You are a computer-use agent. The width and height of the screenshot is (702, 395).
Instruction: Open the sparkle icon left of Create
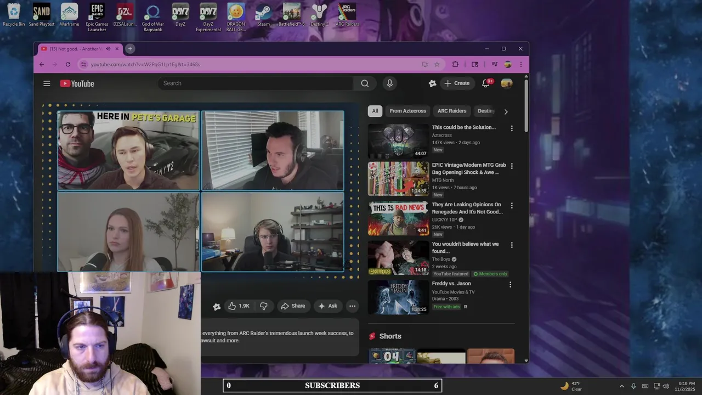pos(432,83)
